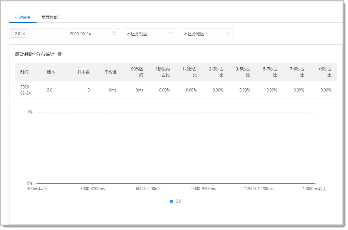Expand the 不区分地区 dropdown
The width and height of the screenshot is (348, 230).
pos(206,34)
